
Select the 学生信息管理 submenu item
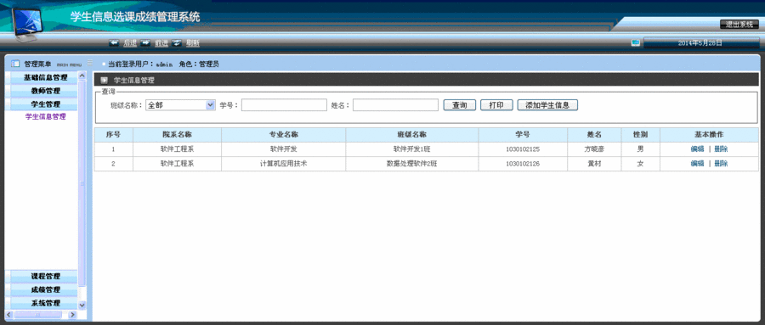click(x=45, y=117)
